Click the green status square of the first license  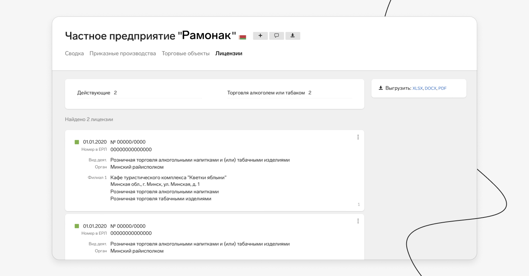(x=77, y=142)
